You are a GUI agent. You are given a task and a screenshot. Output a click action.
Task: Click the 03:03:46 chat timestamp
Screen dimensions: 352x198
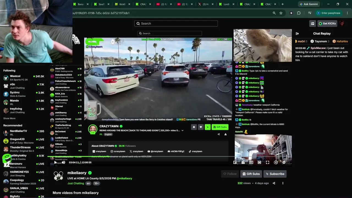point(301,48)
